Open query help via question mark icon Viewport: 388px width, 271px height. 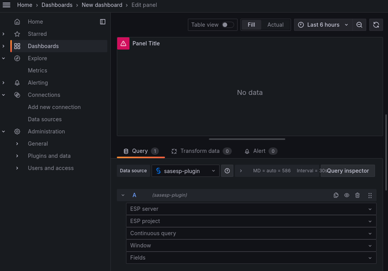[x=227, y=170]
